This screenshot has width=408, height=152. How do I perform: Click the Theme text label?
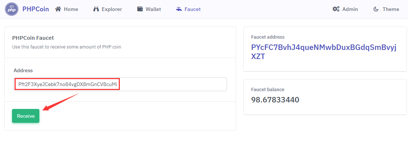pos(391,9)
